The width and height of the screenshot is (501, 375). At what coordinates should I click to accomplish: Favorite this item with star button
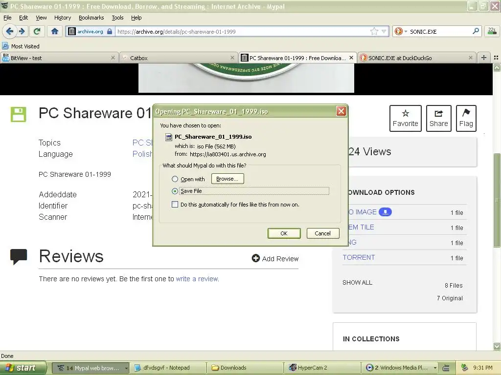click(x=406, y=118)
